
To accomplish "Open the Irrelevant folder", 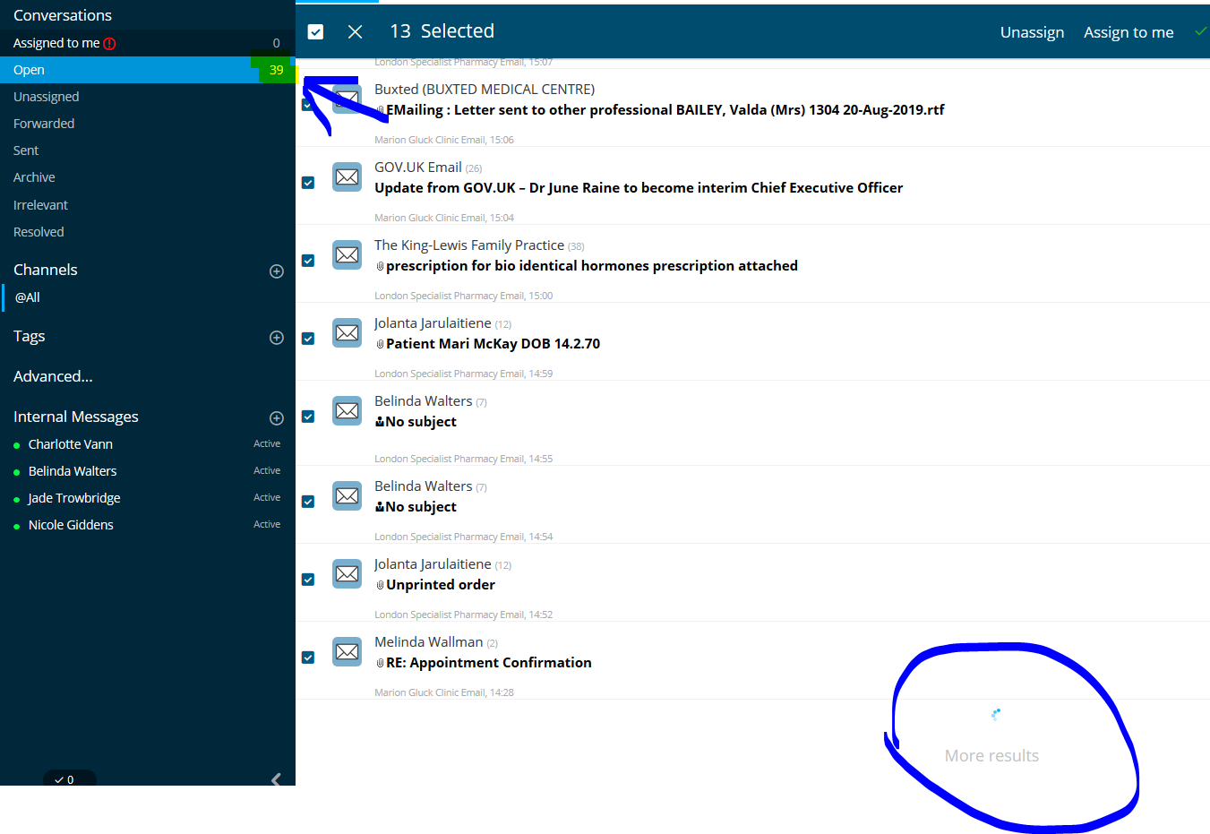I will [x=40, y=205].
